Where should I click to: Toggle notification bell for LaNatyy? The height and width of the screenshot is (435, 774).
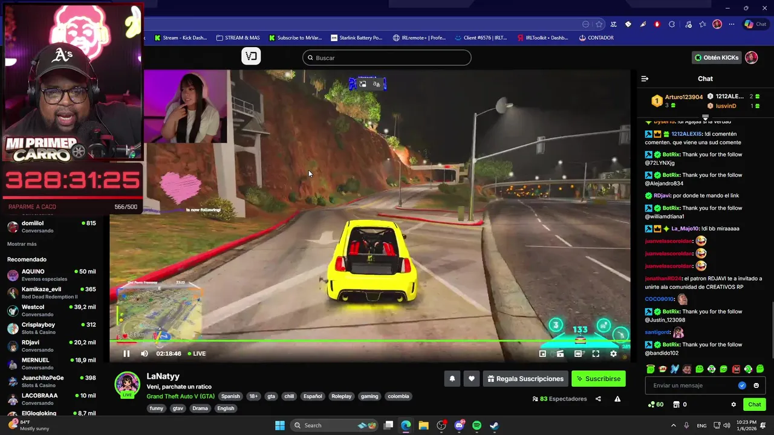[x=452, y=379]
